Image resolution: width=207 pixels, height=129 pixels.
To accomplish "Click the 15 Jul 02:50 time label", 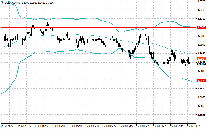I will point(58,126).
